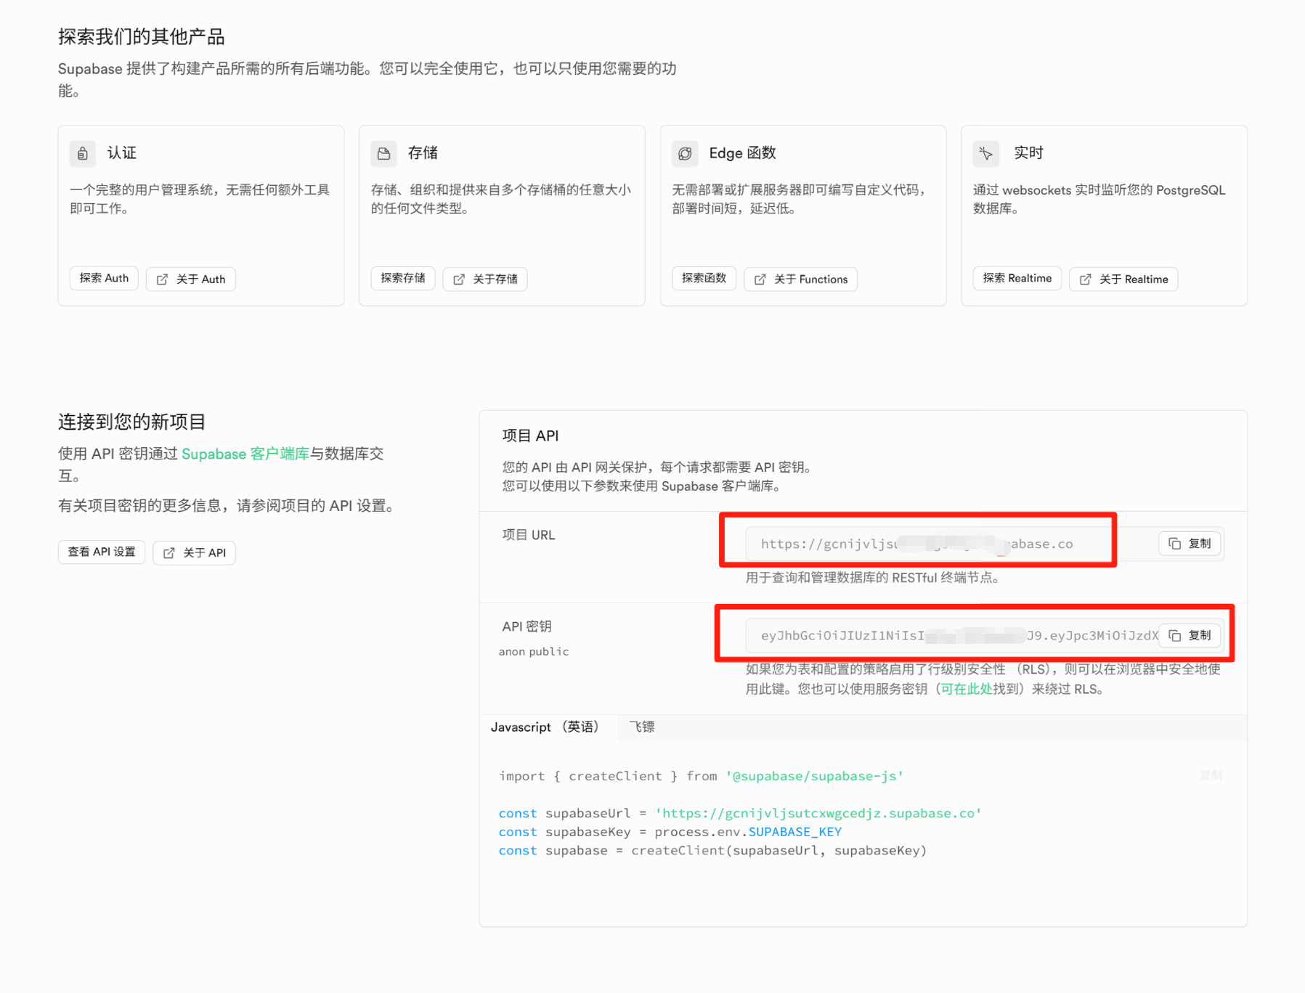Click the copy icon beside 项目 URL
The image size is (1305, 993).
[x=1175, y=544]
